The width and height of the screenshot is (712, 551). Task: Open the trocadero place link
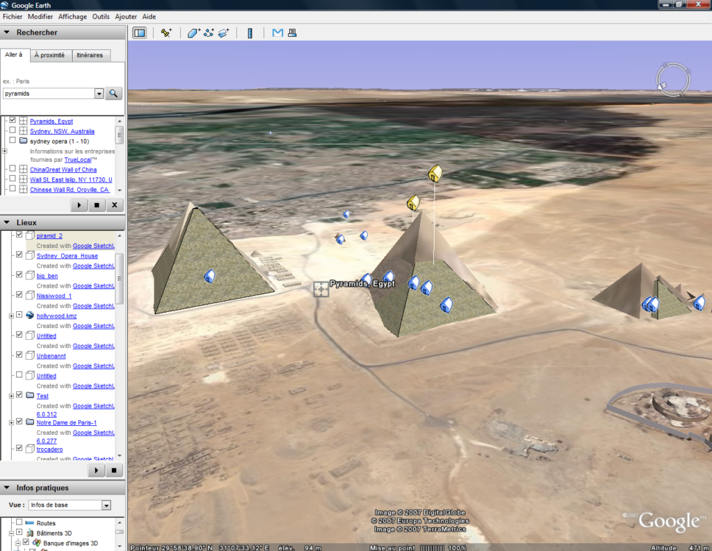coord(49,450)
